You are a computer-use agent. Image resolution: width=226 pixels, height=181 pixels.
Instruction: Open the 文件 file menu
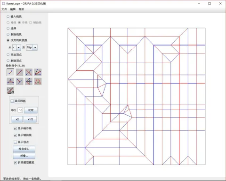[x=4, y=9]
